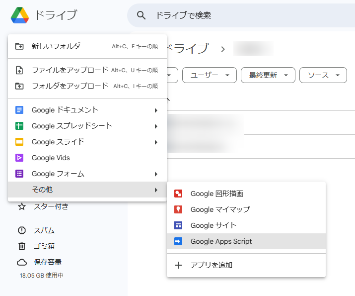Click 18.05 GB 使用中 storage text
The height and width of the screenshot is (296, 355).
pos(42,276)
